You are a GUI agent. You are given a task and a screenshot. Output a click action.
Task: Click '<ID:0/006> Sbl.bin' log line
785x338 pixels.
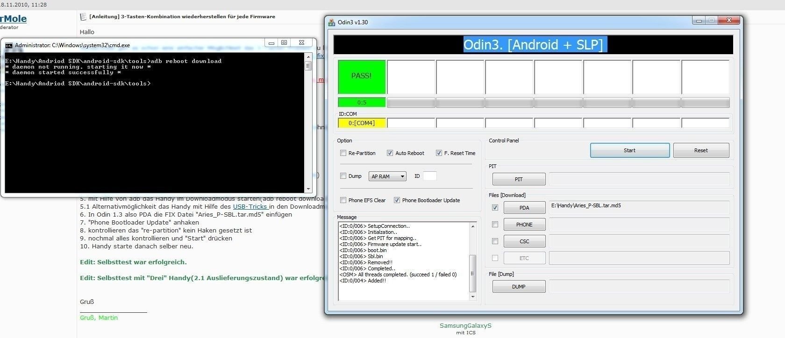tap(361, 256)
